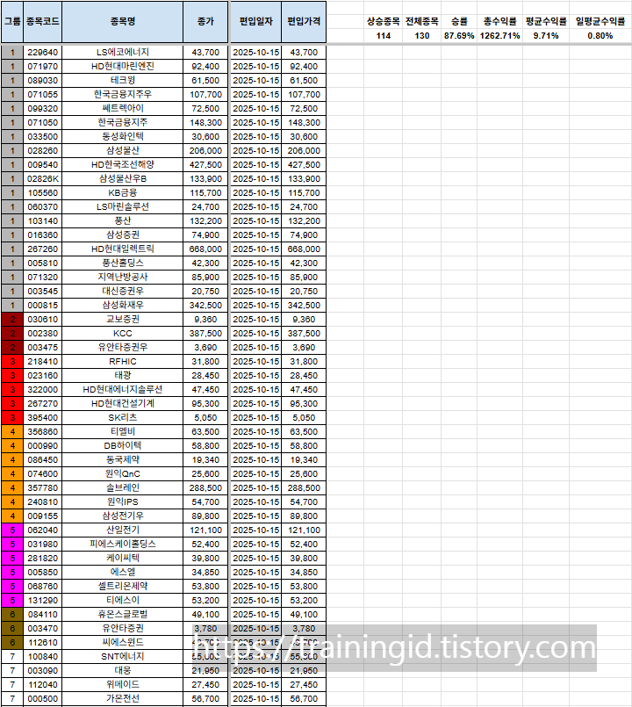Select stock name 삼성증권

click(123, 234)
